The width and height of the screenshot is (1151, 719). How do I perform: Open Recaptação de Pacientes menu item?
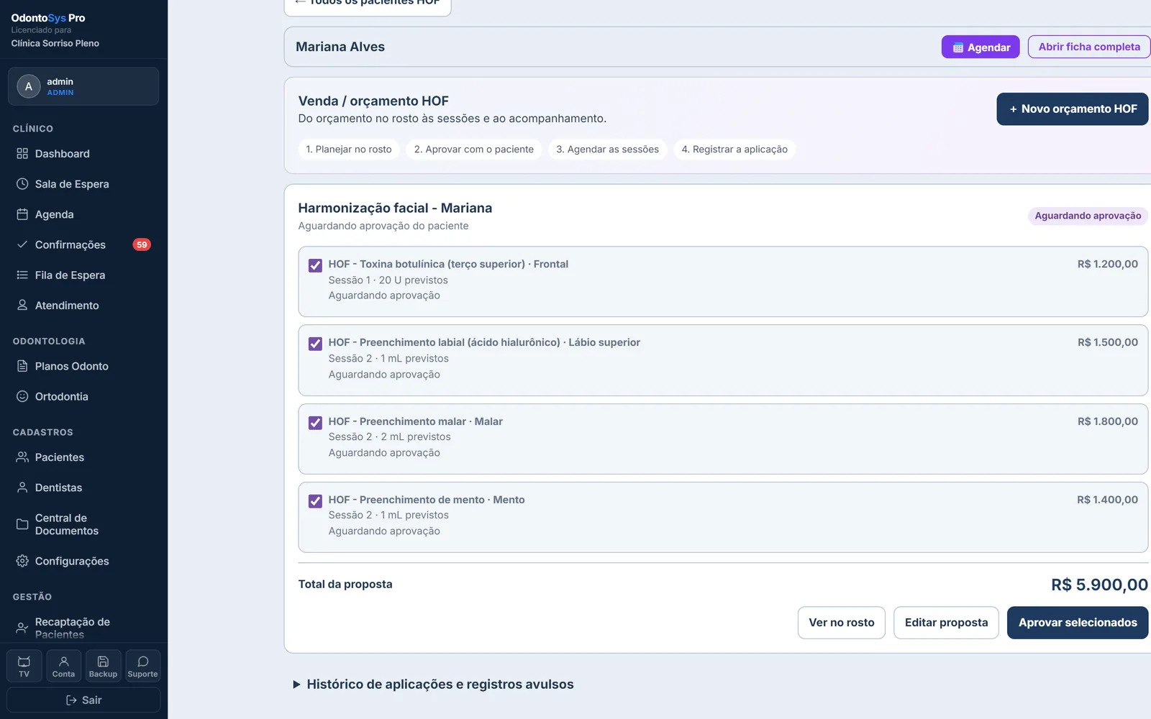83,628
